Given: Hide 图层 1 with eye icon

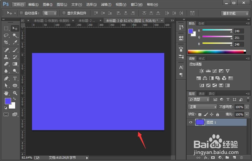Looking at the screenshot, I should click(191, 122).
